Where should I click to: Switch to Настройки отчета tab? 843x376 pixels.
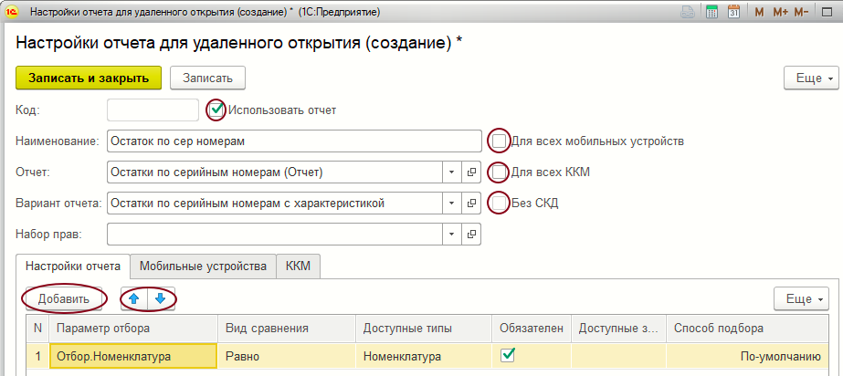coord(73,266)
